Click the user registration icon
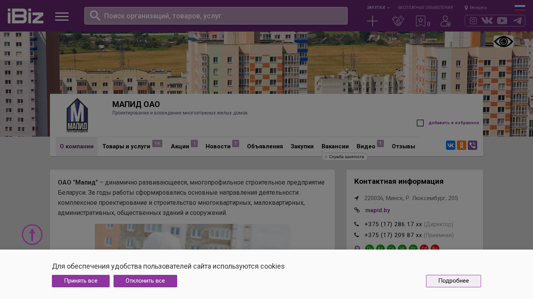Screen dimensions: 533x299 pyautogui.click(x=446, y=21)
